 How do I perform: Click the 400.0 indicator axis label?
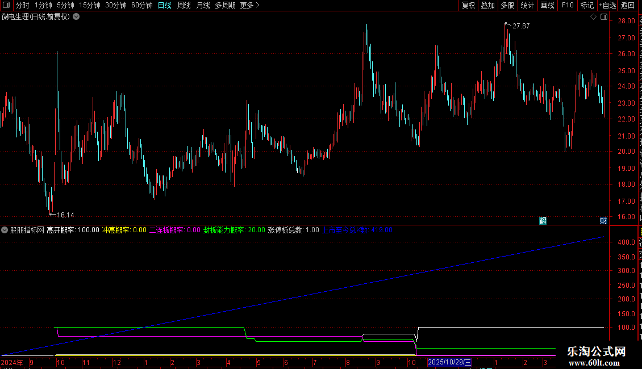(627, 242)
